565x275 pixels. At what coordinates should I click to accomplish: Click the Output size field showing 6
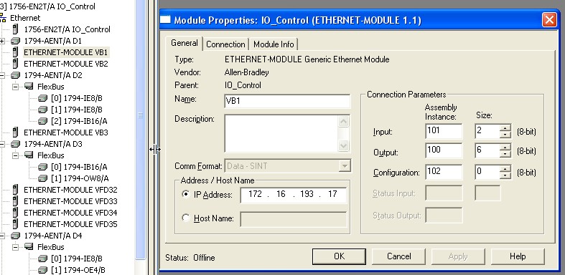coord(487,151)
